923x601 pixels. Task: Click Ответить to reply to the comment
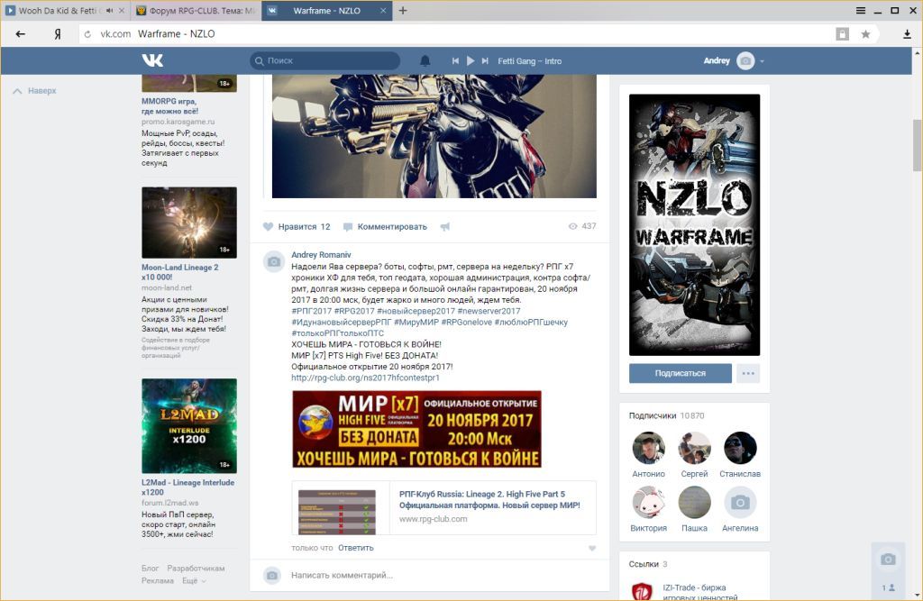355,548
